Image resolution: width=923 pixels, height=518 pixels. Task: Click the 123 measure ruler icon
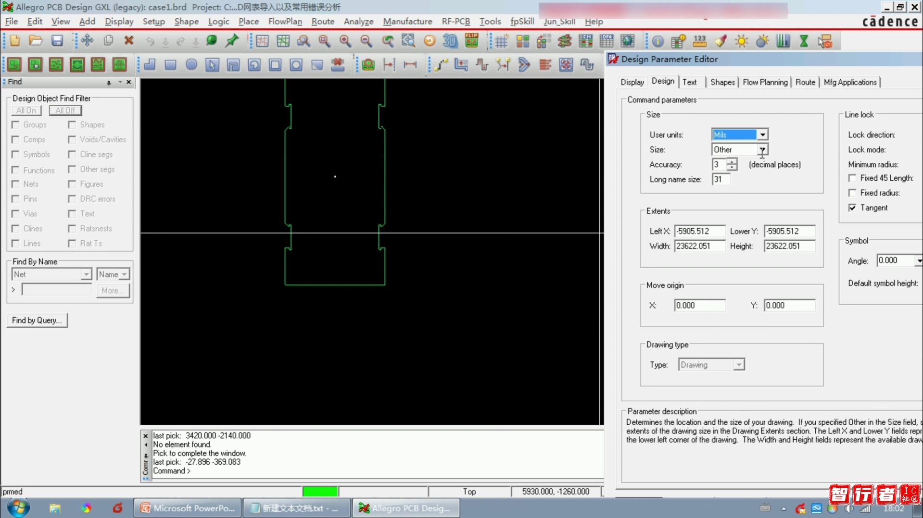coord(699,41)
